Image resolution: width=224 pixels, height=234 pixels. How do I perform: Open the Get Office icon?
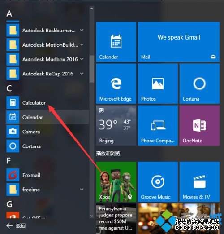click(x=13, y=215)
